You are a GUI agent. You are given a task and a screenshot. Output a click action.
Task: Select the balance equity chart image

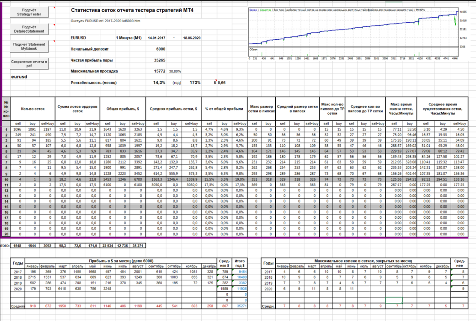(x=354, y=33)
